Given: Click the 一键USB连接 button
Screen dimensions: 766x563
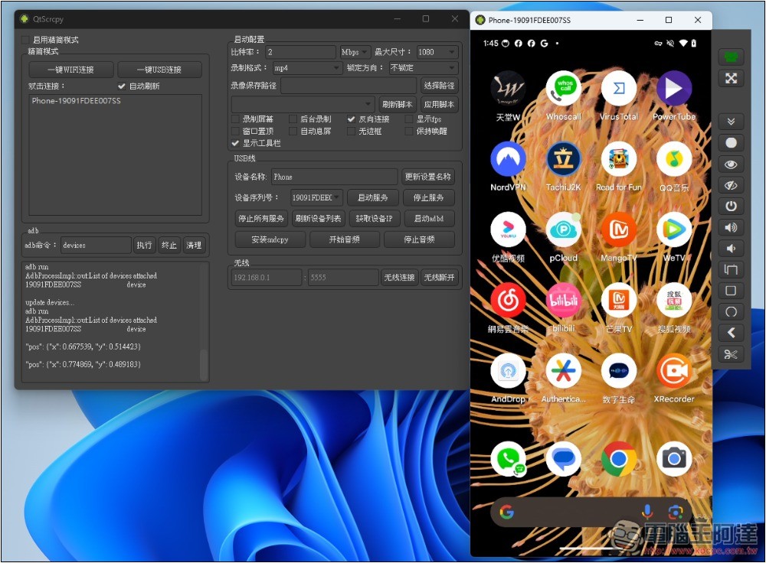Looking at the screenshot, I should pyautogui.click(x=159, y=70).
